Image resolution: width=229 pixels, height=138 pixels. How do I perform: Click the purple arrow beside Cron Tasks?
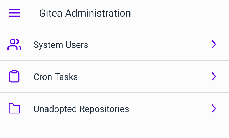point(214,76)
